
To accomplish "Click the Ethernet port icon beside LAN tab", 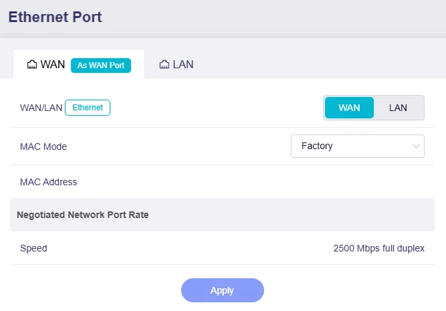I will pos(164,64).
